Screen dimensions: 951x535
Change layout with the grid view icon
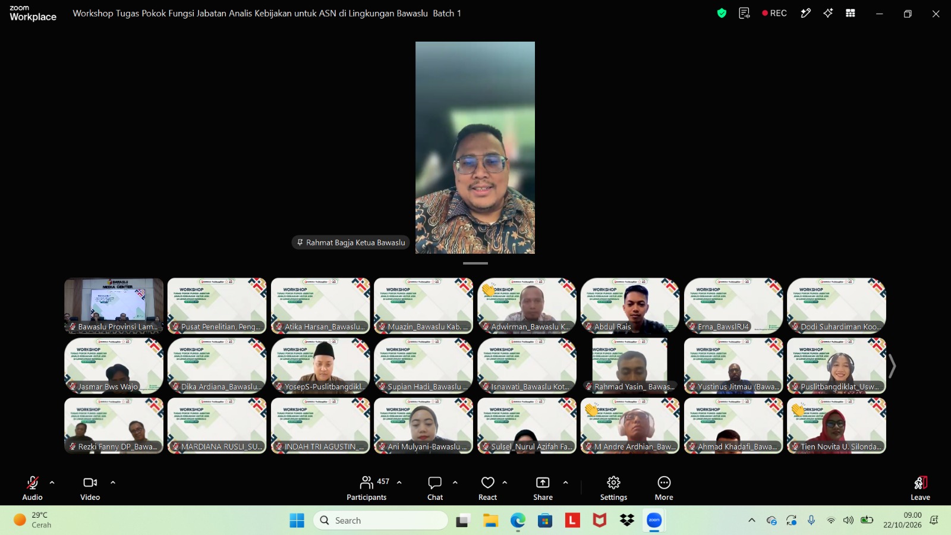pos(851,13)
